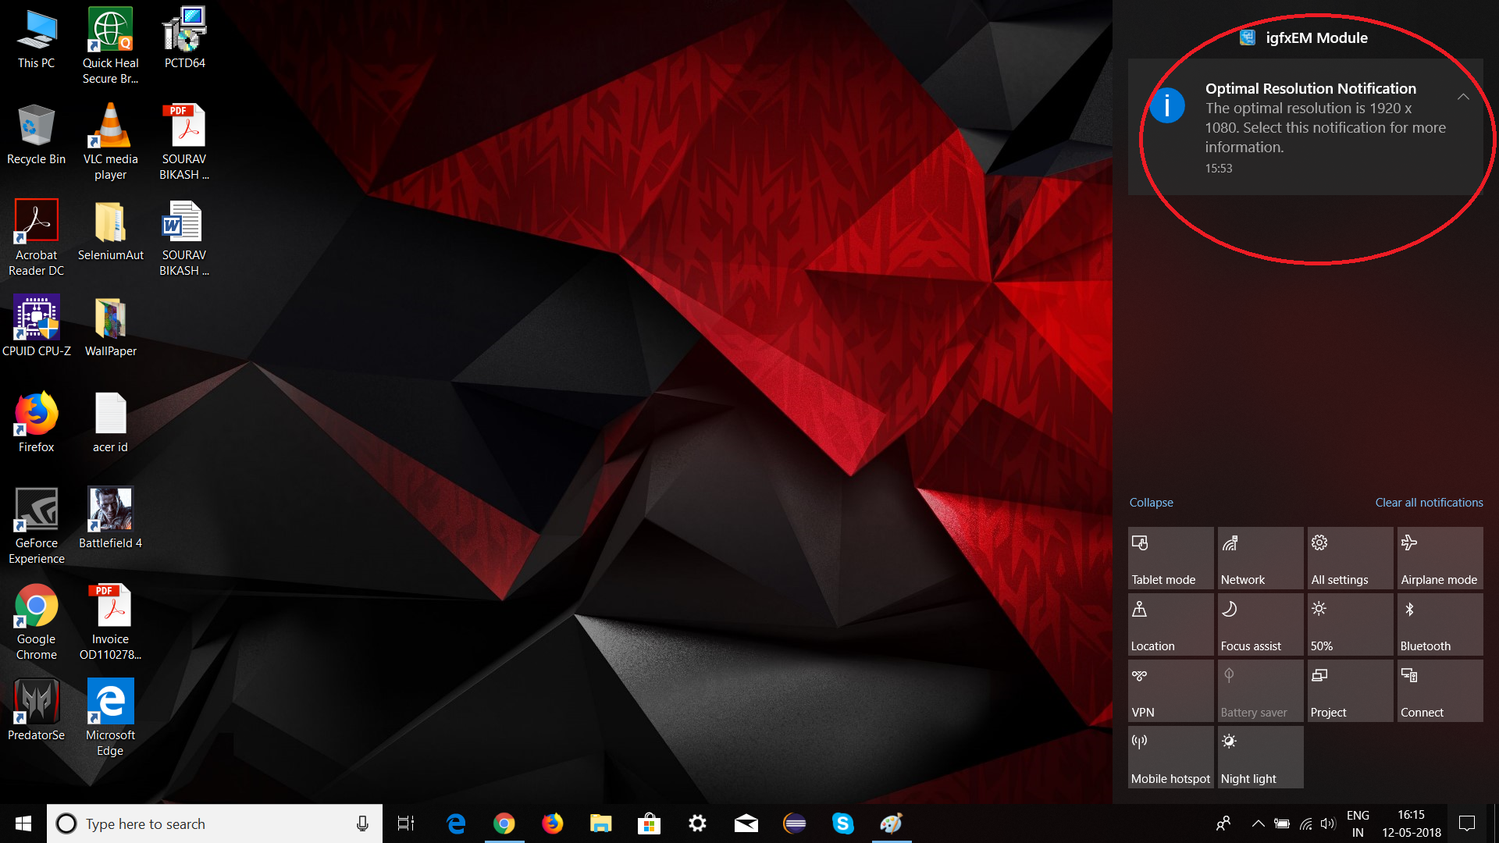
Task: Toggle Airplane mode quick action
Action: 1439,558
